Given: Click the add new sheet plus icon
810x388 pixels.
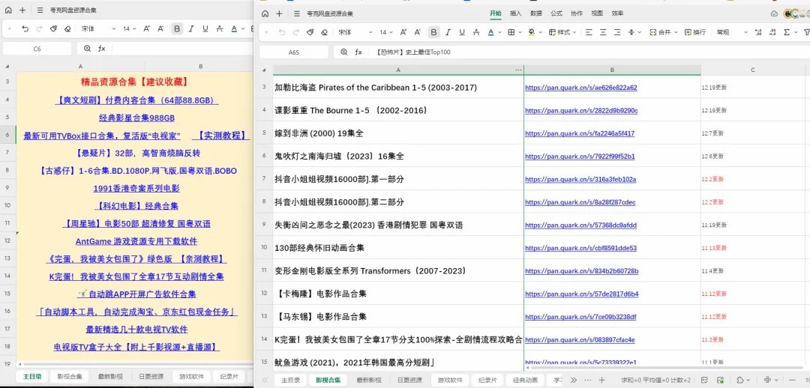Looking at the screenshot, I should (x=601, y=380).
